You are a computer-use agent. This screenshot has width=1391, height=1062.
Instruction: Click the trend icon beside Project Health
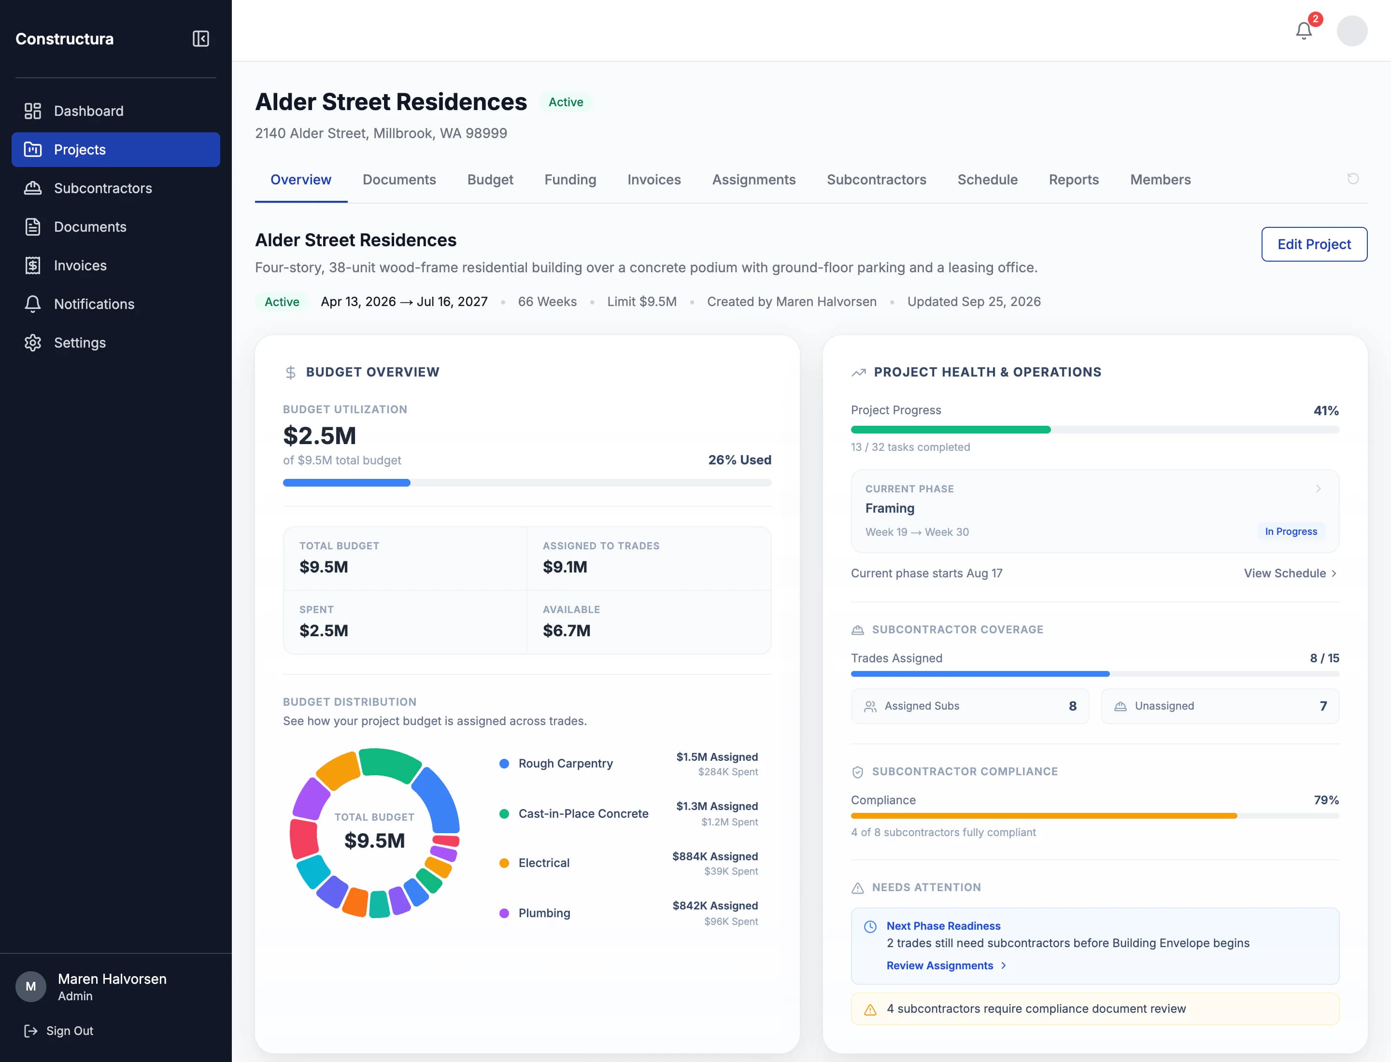point(858,372)
